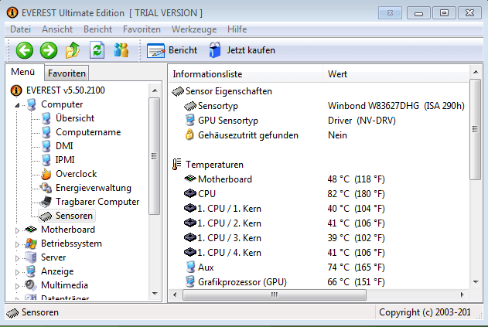Expand the Betriebssystem tree node

(17, 244)
